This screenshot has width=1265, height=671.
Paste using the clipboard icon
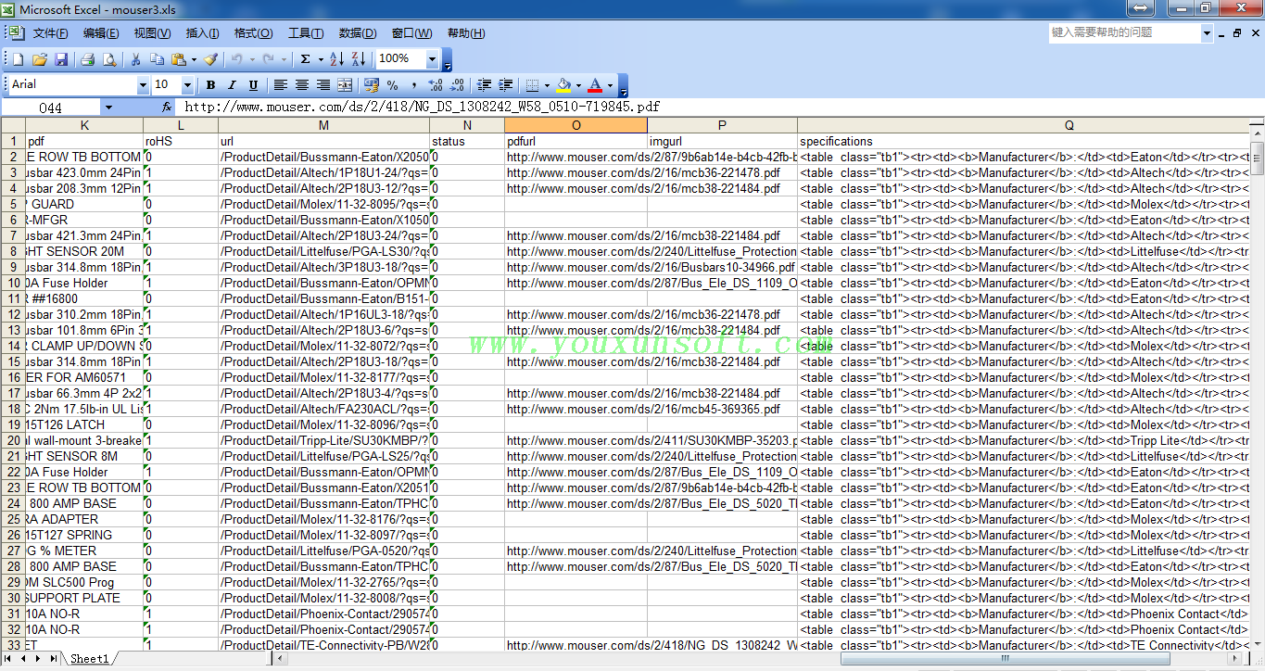click(x=179, y=59)
